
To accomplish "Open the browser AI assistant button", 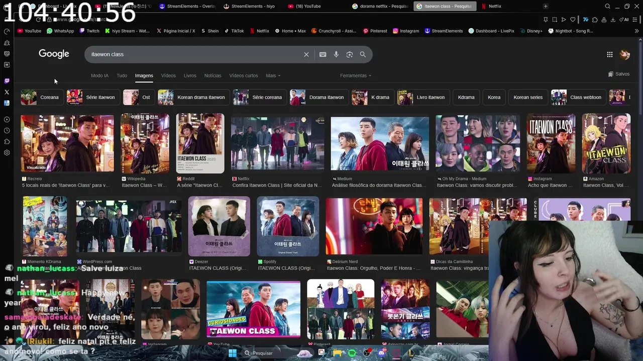I will 625,20.
